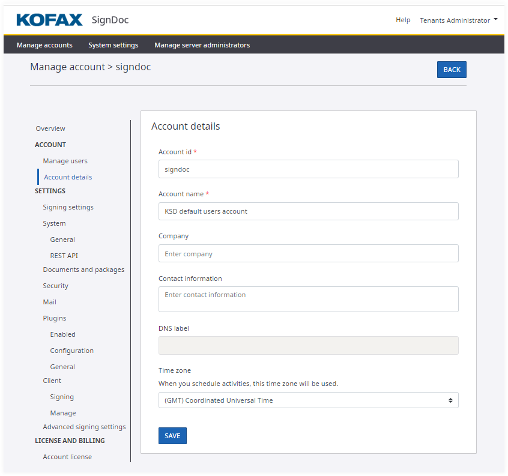Open Account license in the sidebar
Image resolution: width=508 pixels, height=476 pixels.
(x=67, y=457)
